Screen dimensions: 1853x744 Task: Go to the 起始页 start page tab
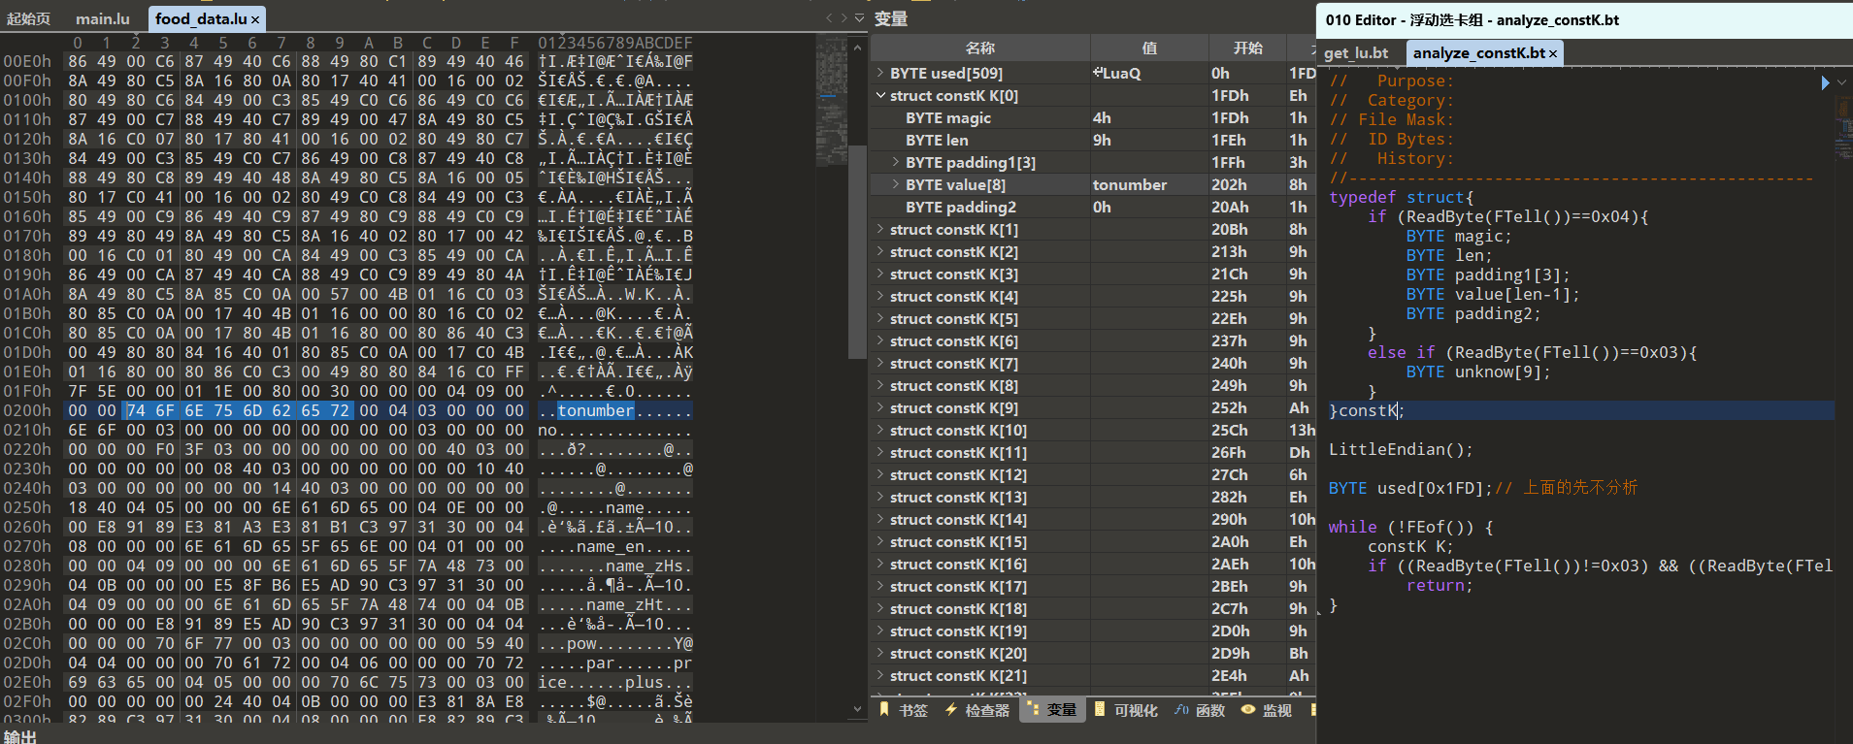click(x=28, y=18)
